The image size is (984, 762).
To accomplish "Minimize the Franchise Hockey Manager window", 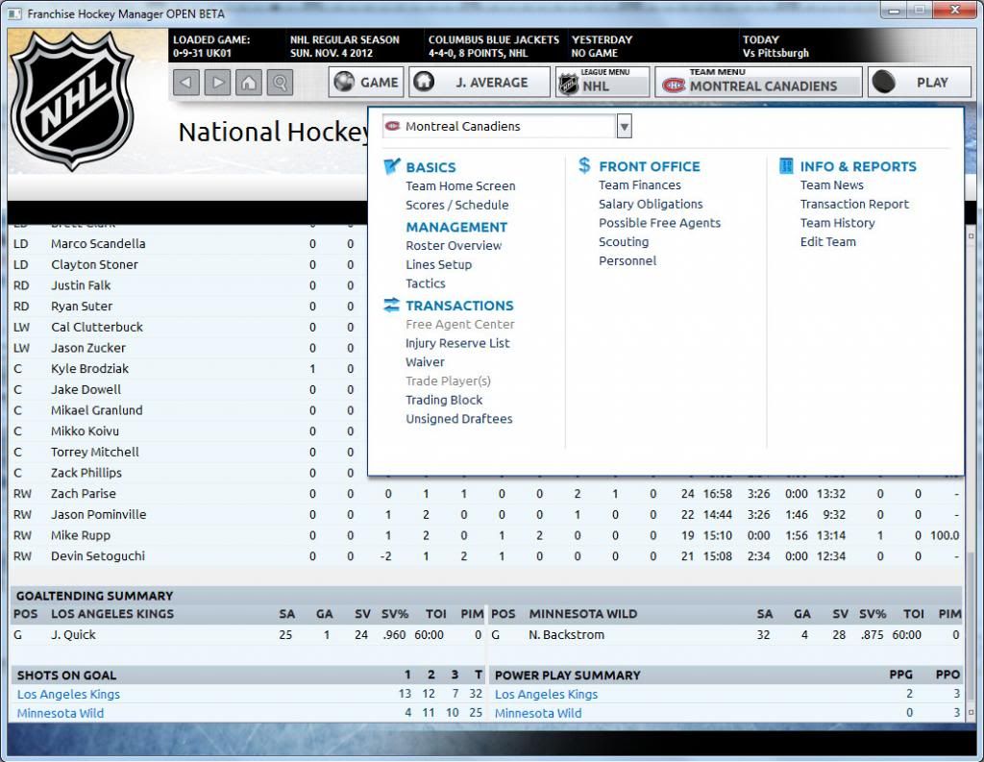I will (x=894, y=11).
